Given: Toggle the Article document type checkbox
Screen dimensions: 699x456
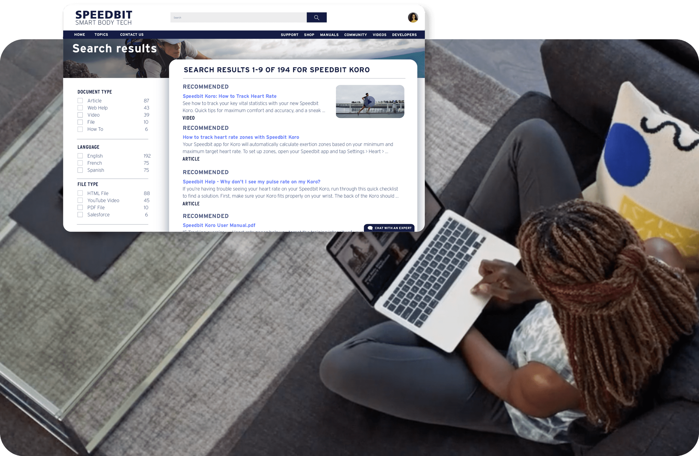Looking at the screenshot, I should pyautogui.click(x=80, y=100).
